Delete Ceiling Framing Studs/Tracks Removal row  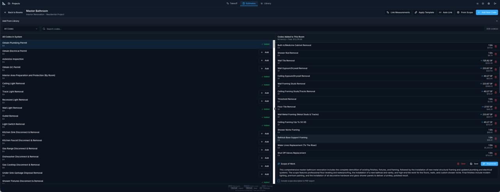[x=496, y=92]
